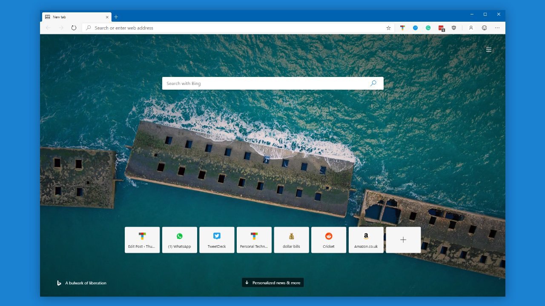Click the Bing search magnifier icon

pyautogui.click(x=373, y=83)
